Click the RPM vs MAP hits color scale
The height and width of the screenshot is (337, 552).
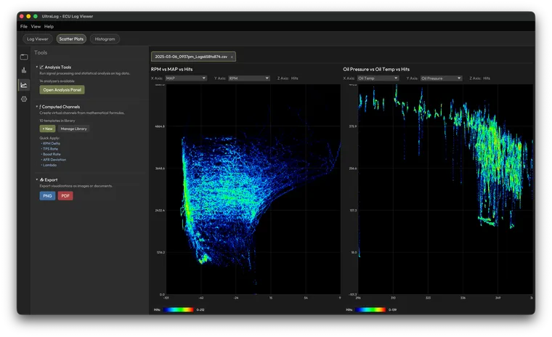pos(178,310)
